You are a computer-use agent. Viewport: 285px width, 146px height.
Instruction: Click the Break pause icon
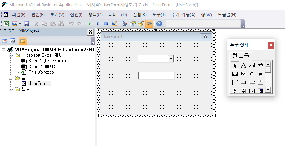tap(98, 24)
